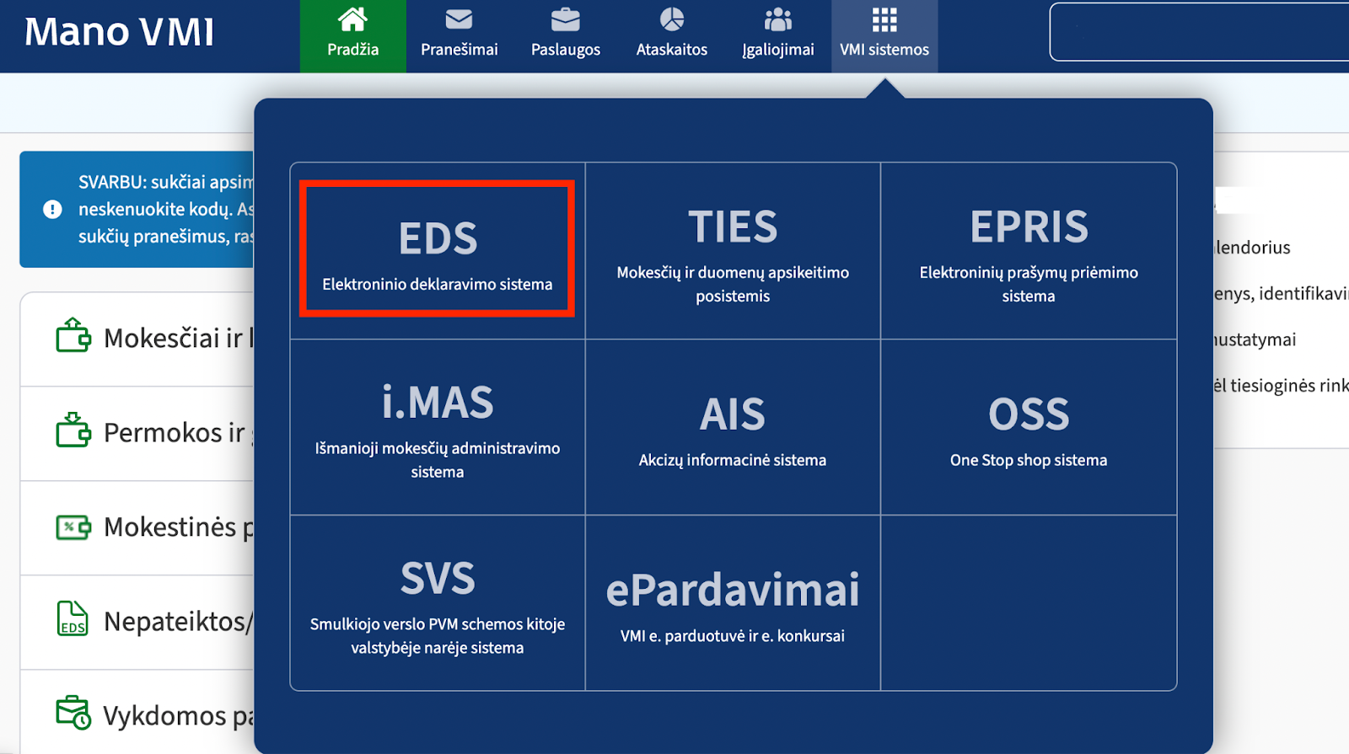Open Pranešimai envelope icon
The width and height of the screenshot is (1349, 754).
pyautogui.click(x=459, y=19)
